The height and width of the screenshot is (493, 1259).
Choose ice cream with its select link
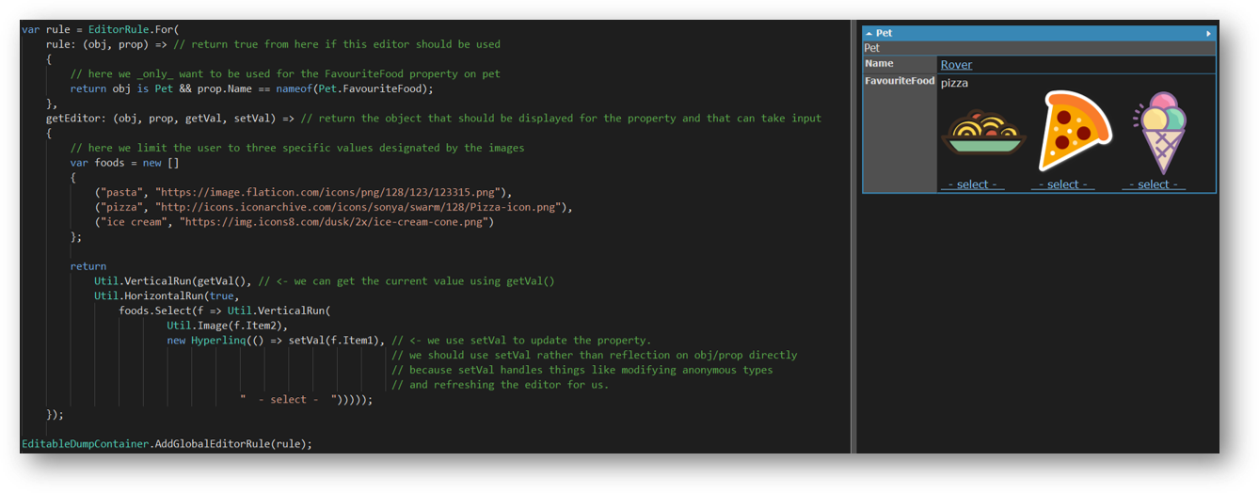pos(1154,184)
